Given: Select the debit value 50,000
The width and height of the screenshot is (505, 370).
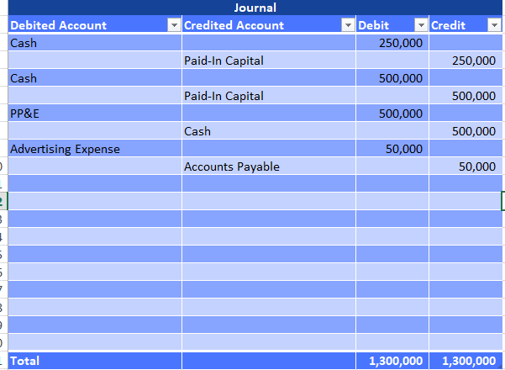Looking at the screenshot, I should coord(392,149).
